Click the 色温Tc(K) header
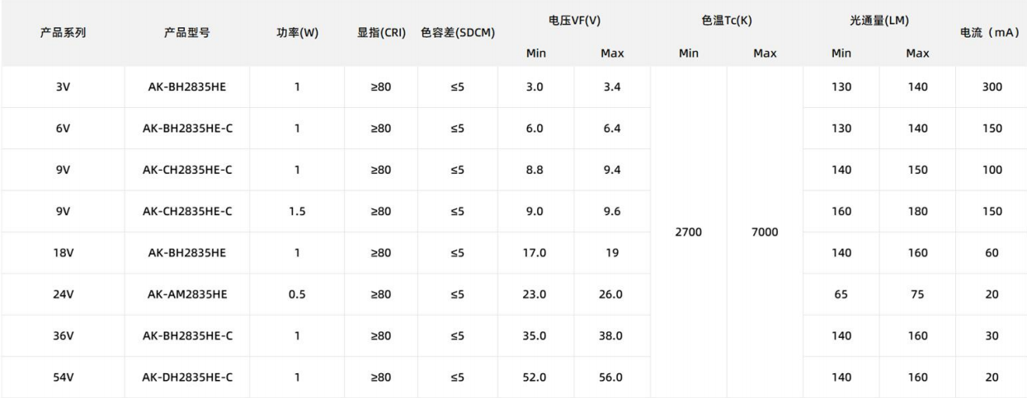 pyautogui.click(x=726, y=19)
